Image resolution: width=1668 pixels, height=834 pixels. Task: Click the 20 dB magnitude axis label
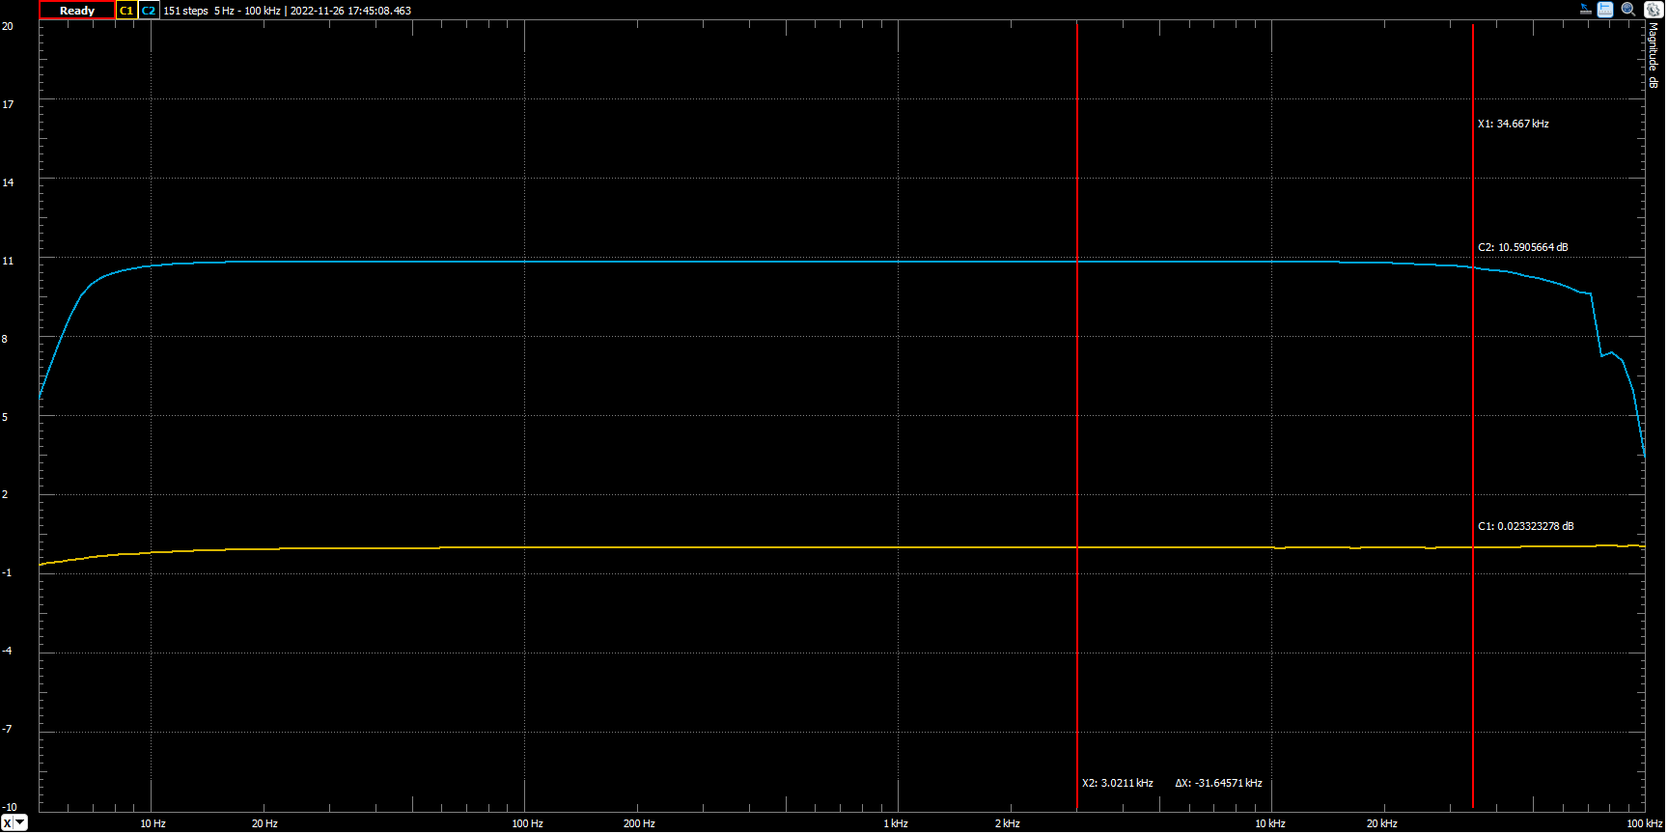8,26
